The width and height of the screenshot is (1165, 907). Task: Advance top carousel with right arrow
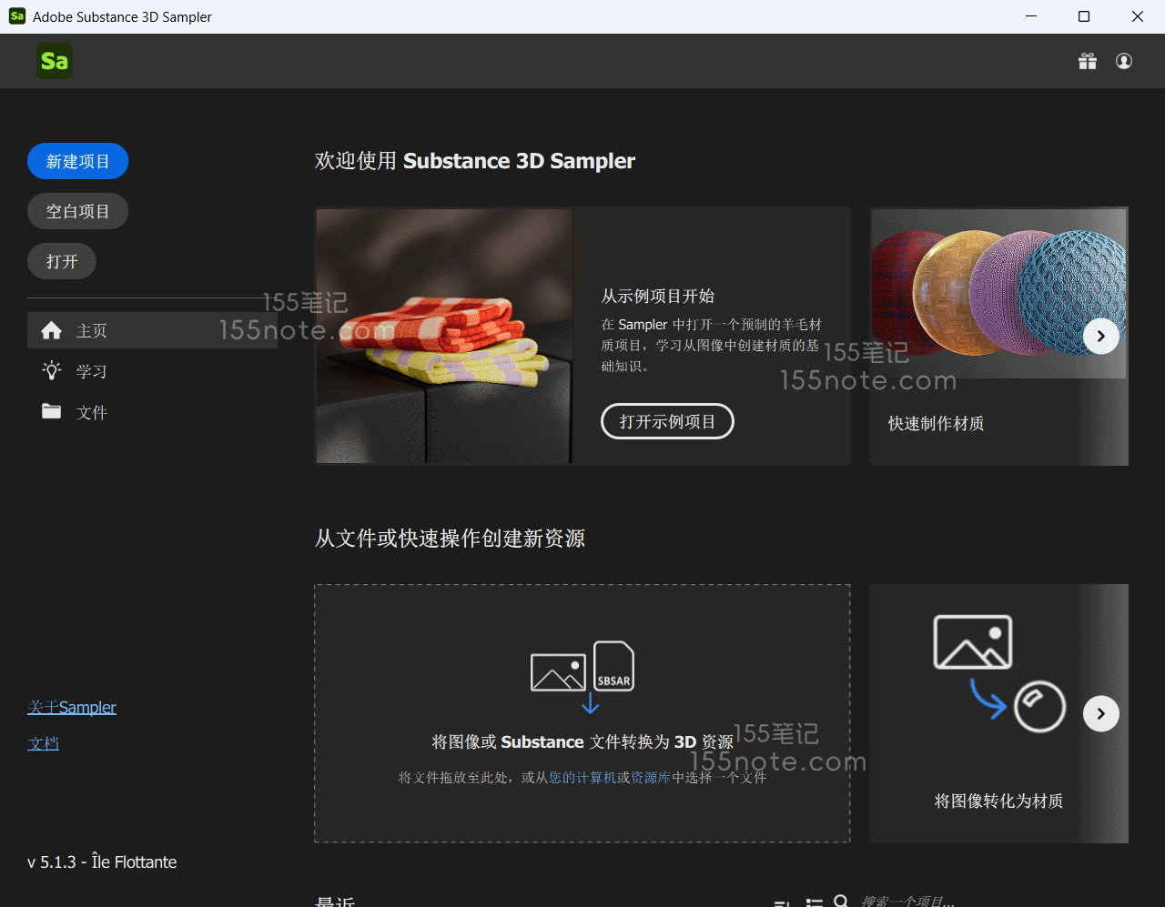(x=1100, y=337)
